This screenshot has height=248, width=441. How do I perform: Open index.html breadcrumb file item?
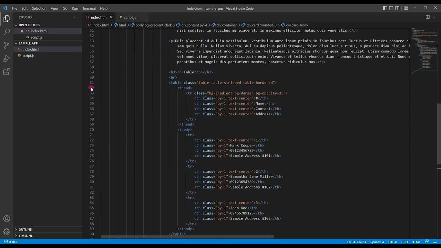click(x=98, y=25)
